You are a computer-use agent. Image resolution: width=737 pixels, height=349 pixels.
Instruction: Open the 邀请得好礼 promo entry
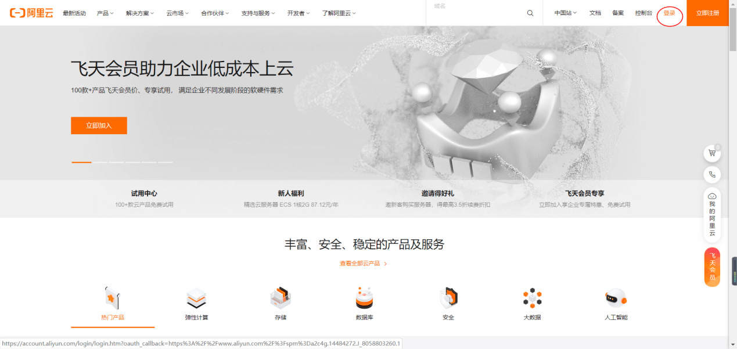(x=438, y=199)
